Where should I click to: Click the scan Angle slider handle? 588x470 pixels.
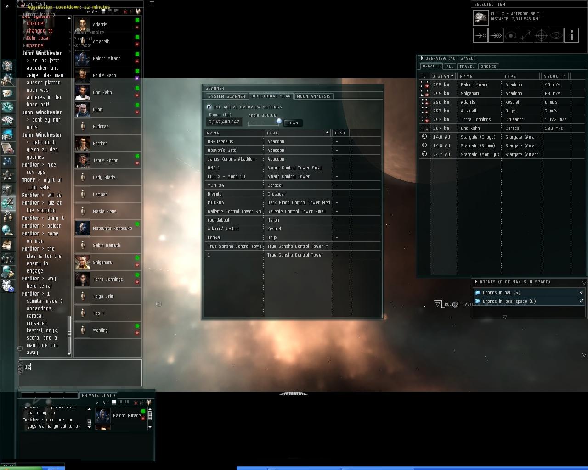pos(279,121)
